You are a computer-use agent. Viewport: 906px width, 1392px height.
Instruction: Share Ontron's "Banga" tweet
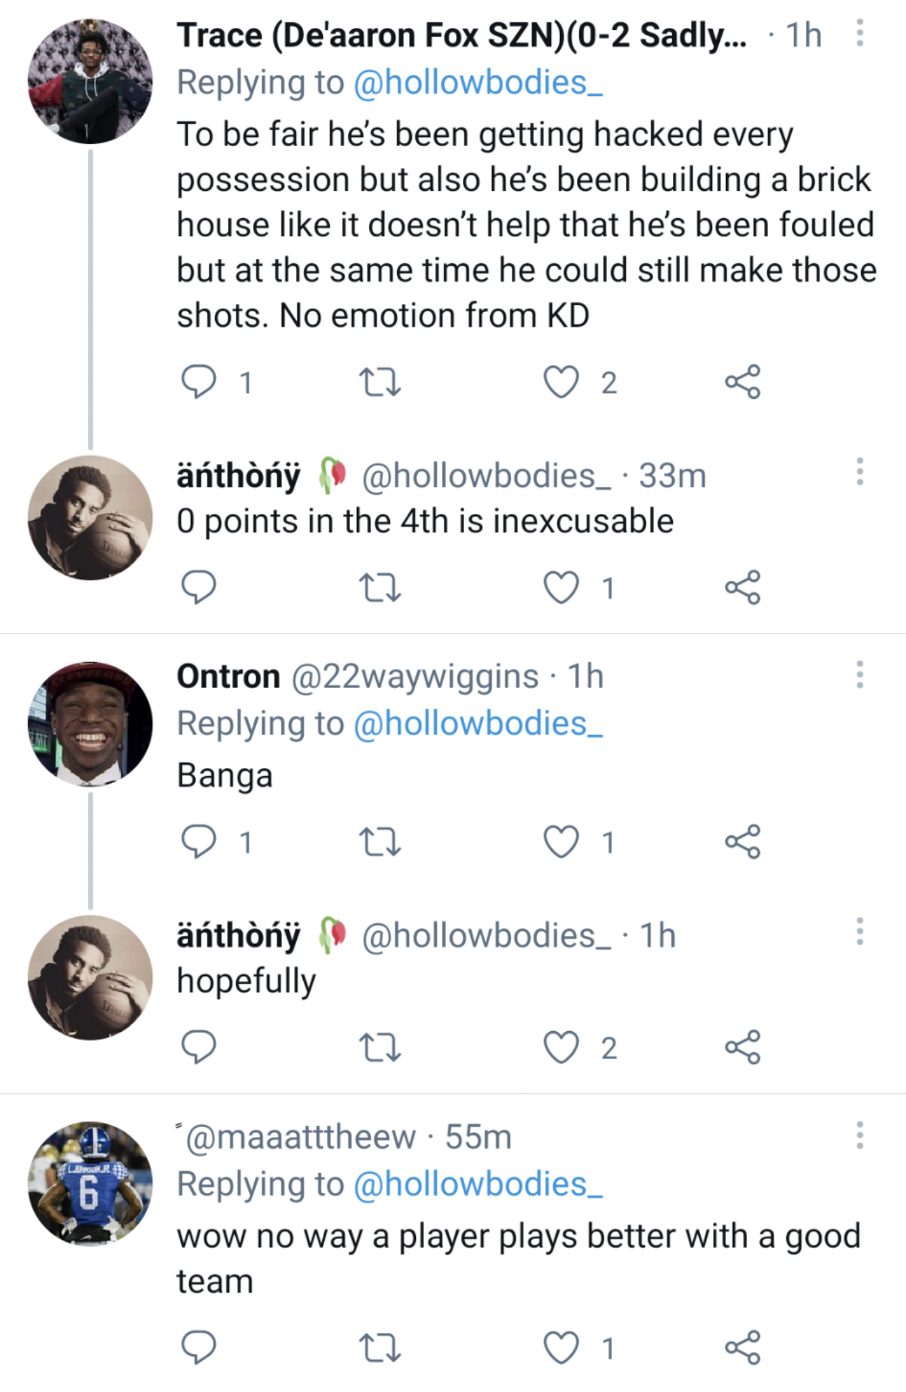point(742,841)
